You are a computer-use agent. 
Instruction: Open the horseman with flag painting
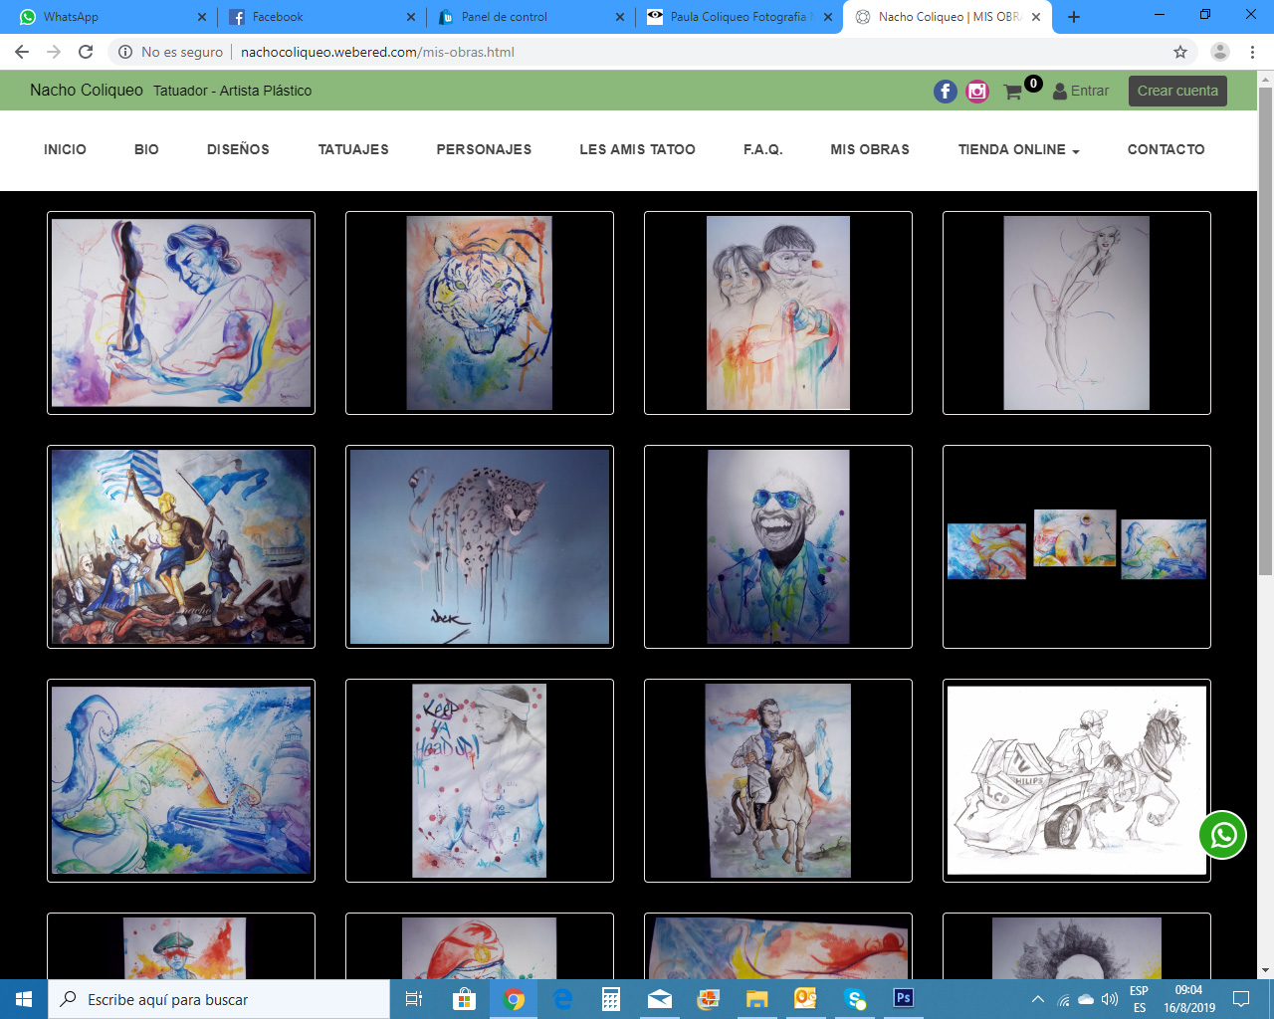[778, 780]
